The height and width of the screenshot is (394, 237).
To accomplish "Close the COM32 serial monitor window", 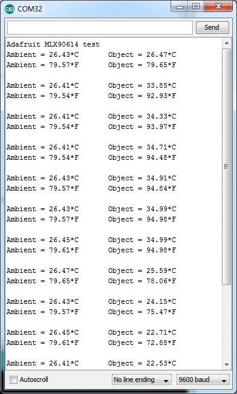I will click(x=218, y=7).
